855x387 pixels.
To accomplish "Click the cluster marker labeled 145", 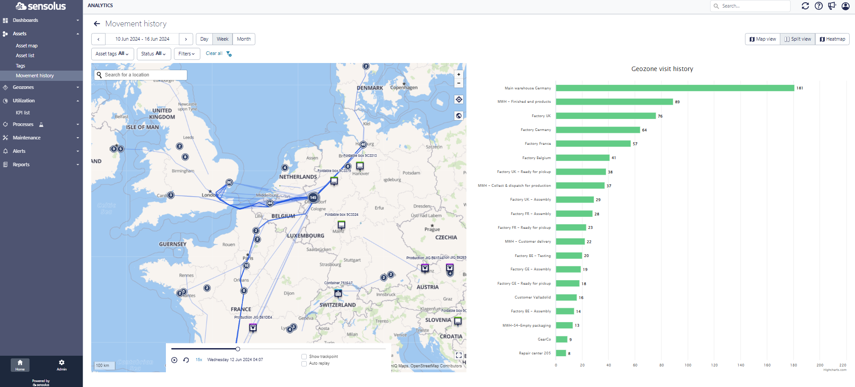I will click(x=313, y=198).
